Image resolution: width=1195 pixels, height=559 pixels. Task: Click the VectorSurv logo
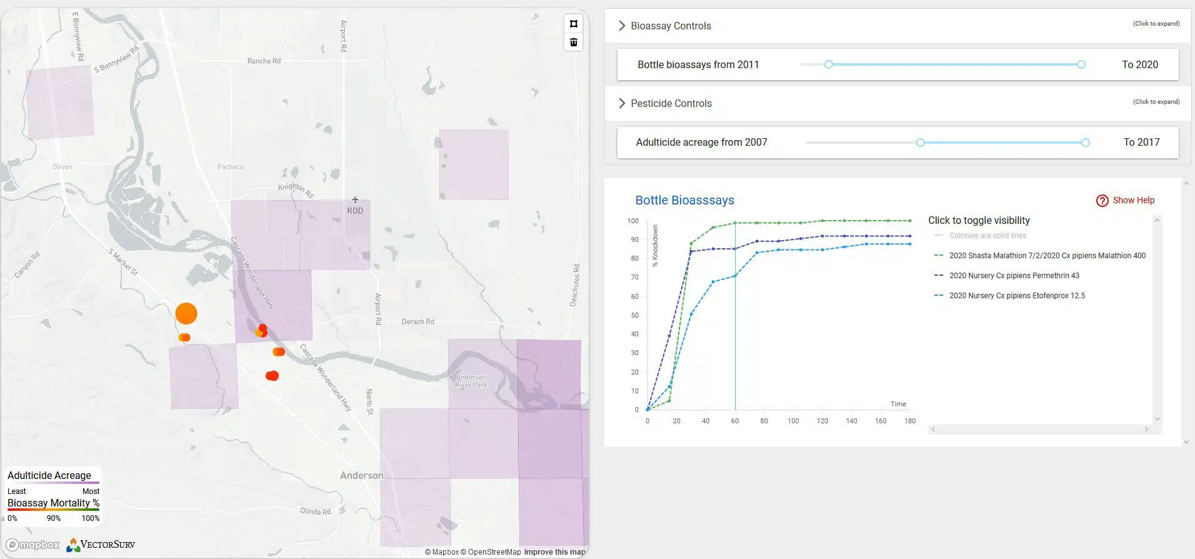(x=101, y=545)
